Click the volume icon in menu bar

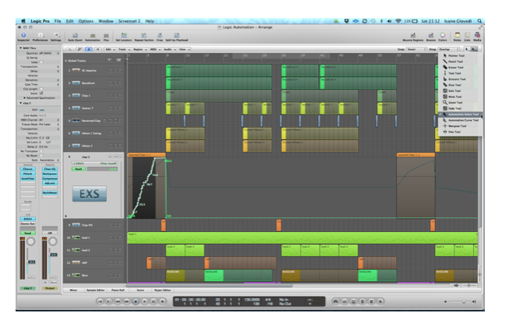click(x=390, y=21)
